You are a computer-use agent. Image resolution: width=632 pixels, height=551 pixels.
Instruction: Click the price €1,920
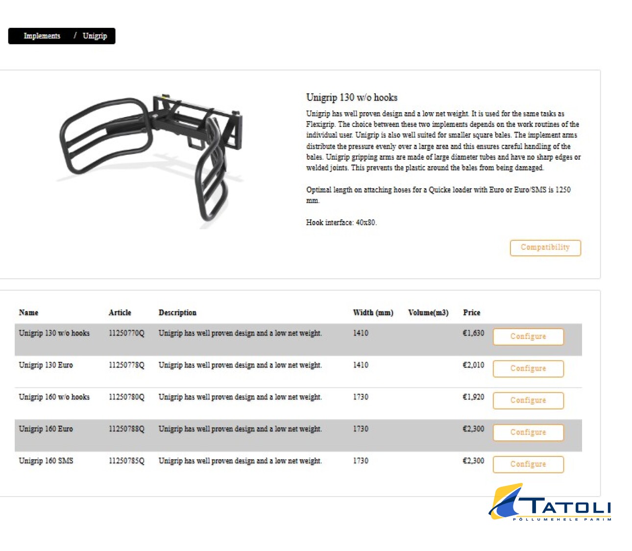(x=473, y=397)
